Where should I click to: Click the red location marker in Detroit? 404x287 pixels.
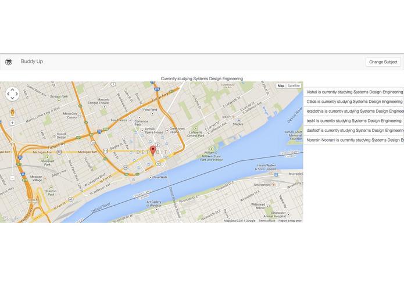[x=153, y=150]
